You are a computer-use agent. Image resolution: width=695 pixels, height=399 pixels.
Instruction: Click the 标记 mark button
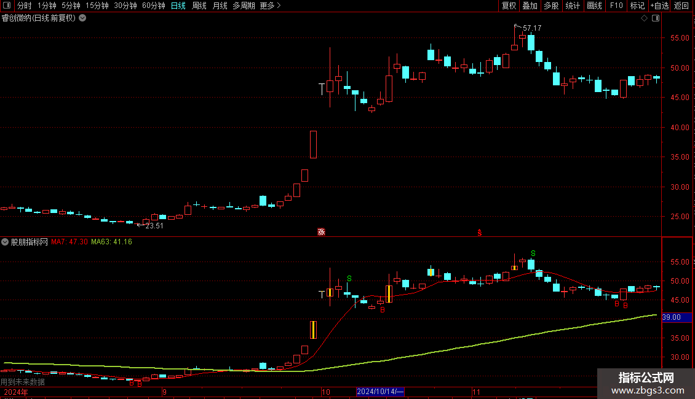(637, 6)
